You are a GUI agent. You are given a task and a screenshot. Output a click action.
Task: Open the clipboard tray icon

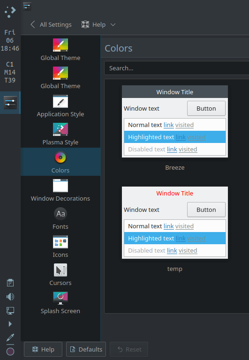pyautogui.click(x=10, y=283)
